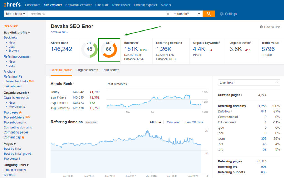Click the How to use question mark icon
Image resolution: width=284 pixels, height=178 pixels.
pos(261,27)
